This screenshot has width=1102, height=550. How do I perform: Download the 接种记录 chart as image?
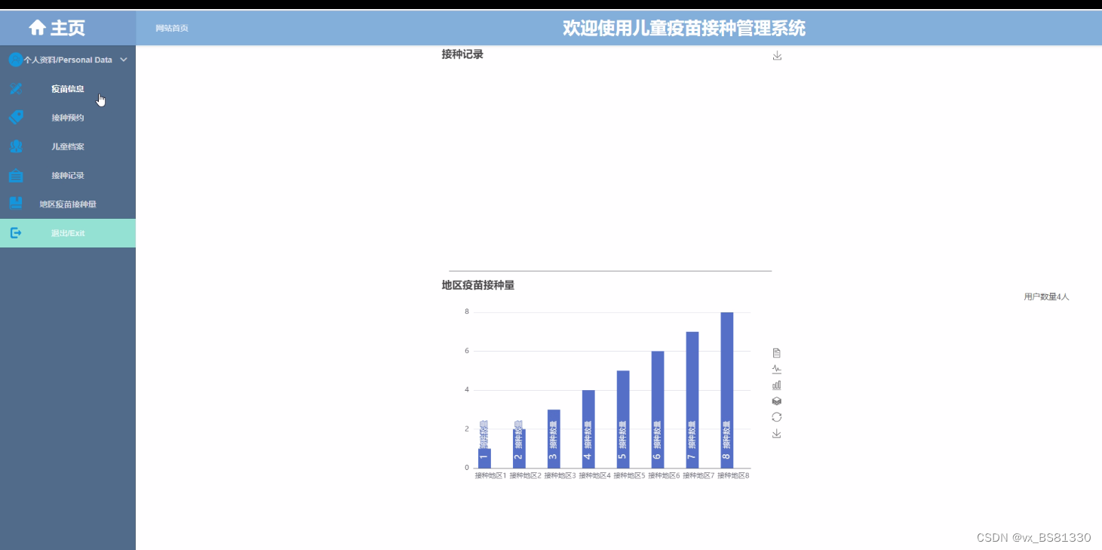tap(777, 56)
